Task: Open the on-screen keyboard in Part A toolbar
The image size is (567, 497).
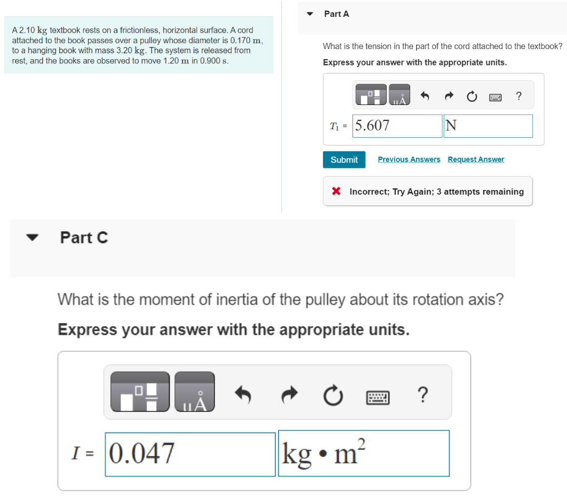Action: (x=495, y=97)
